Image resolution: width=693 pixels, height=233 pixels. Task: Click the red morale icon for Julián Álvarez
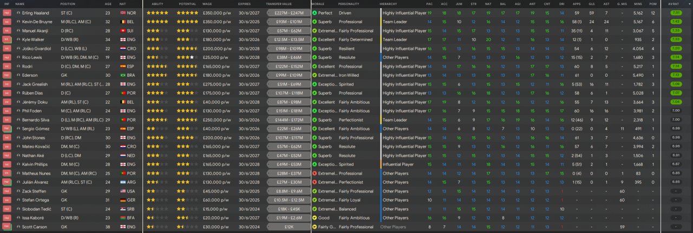coord(315,182)
